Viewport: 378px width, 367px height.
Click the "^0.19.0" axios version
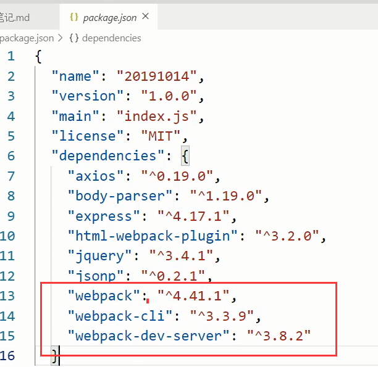(x=177, y=176)
